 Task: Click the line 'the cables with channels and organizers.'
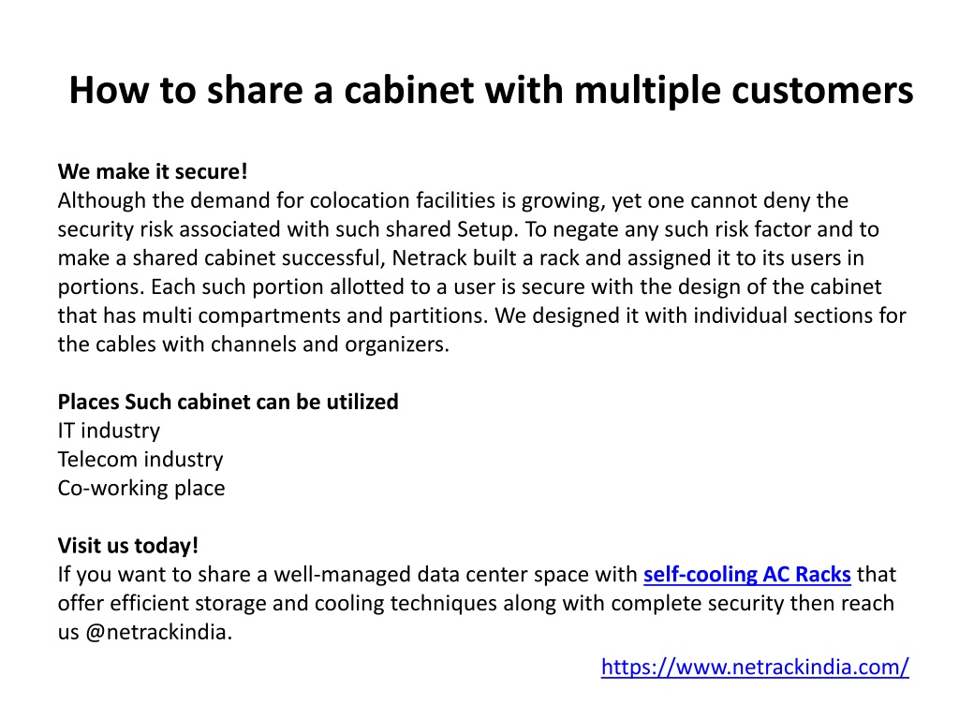[254, 345]
